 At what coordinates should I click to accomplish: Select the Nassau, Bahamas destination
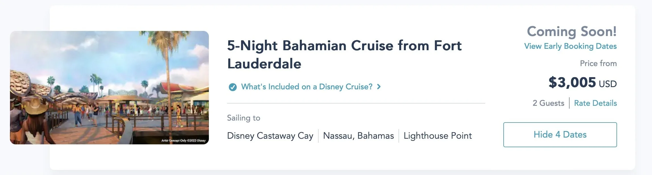[358, 136]
